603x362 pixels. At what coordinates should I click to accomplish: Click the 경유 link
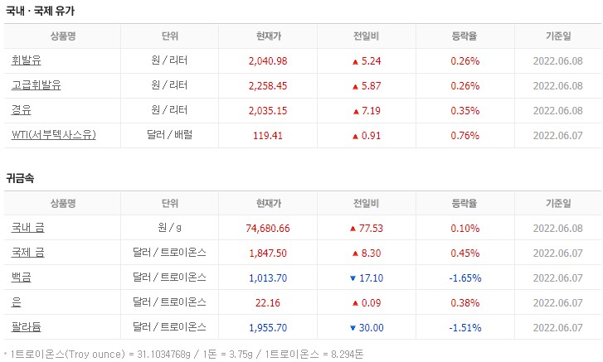pyautogui.click(x=22, y=110)
